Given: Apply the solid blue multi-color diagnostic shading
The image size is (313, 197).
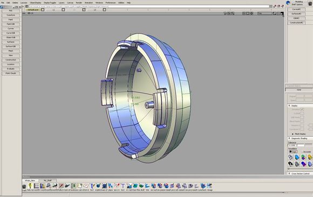Looking at the screenshot, I should 297,157.
